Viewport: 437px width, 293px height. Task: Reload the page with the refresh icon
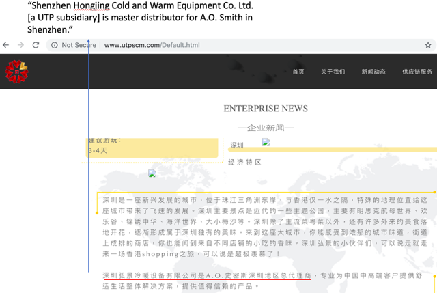tap(36, 45)
